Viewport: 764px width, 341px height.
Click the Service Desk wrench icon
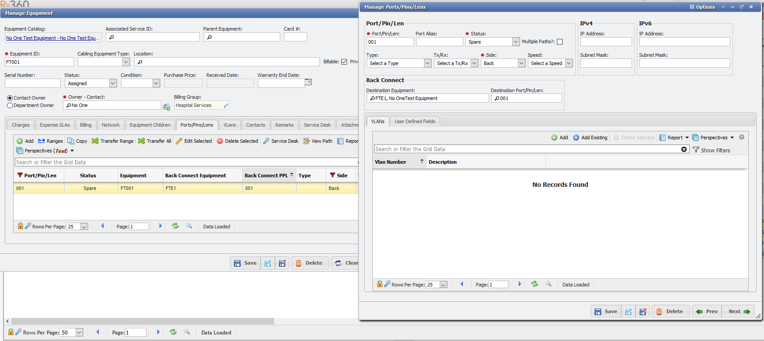[x=266, y=141]
